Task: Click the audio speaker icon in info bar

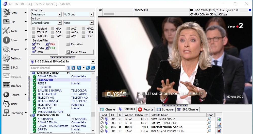Action: pos(192,14)
